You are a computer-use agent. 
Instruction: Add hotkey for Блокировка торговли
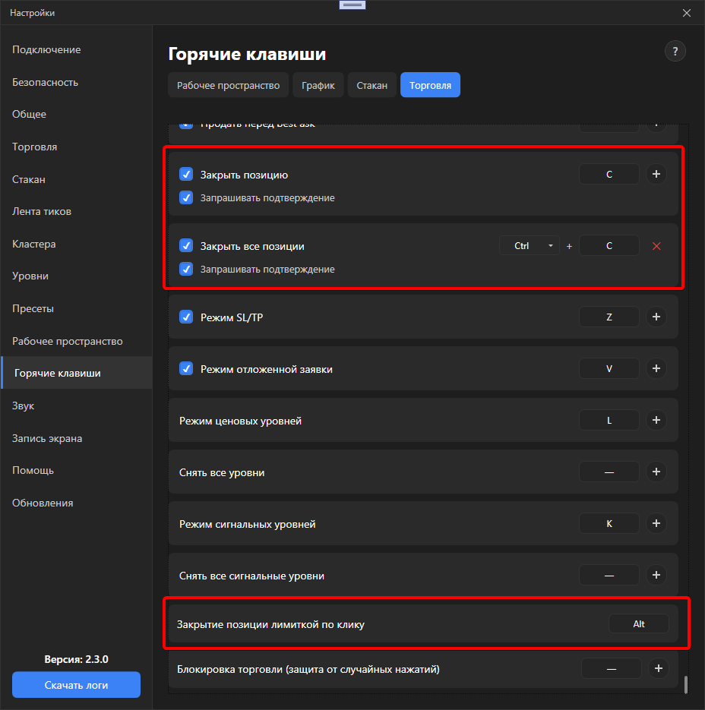pos(659,668)
